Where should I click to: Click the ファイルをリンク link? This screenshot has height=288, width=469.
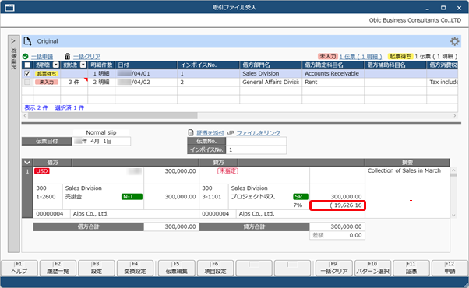(x=258, y=132)
